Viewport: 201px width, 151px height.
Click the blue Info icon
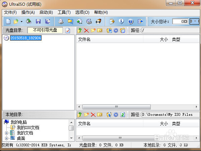click(x=121, y=21)
